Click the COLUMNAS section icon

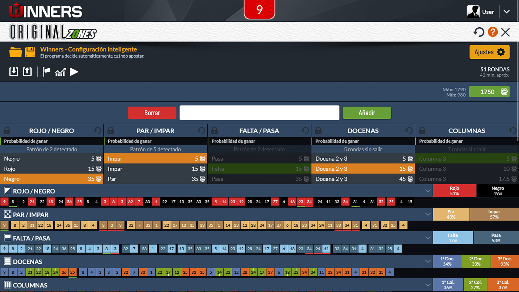[8, 285]
